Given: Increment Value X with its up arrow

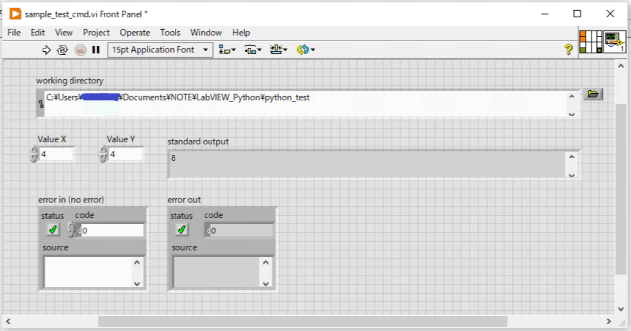Looking at the screenshot, I should coord(34,150).
